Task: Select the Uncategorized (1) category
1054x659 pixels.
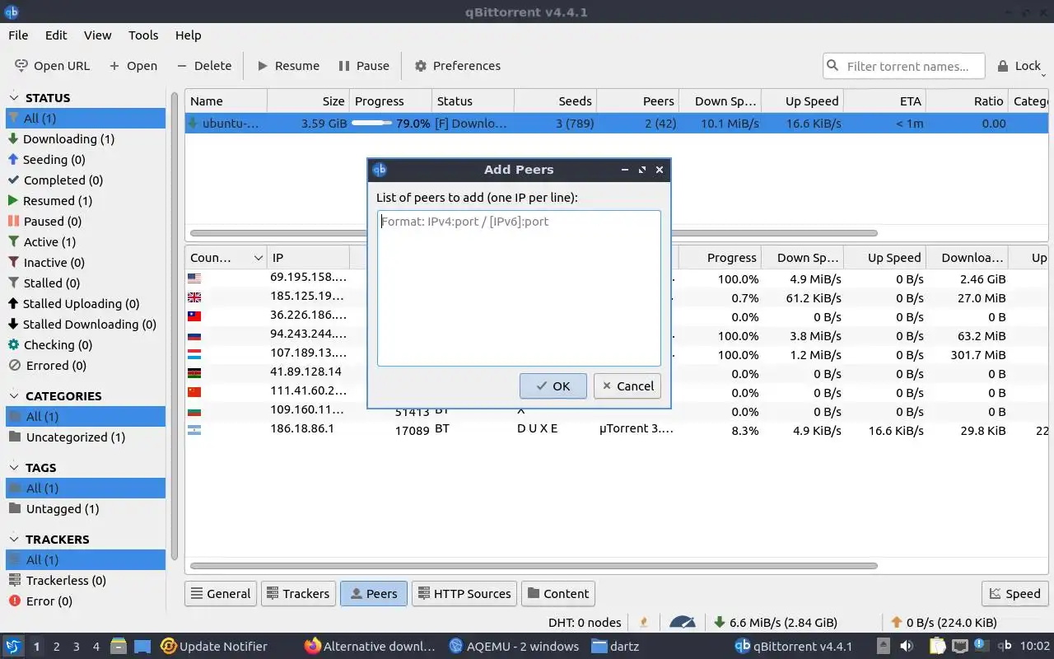Action: (86, 437)
